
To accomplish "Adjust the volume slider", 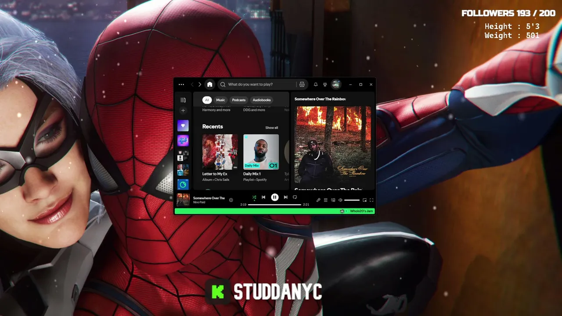I will (x=352, y=200).
